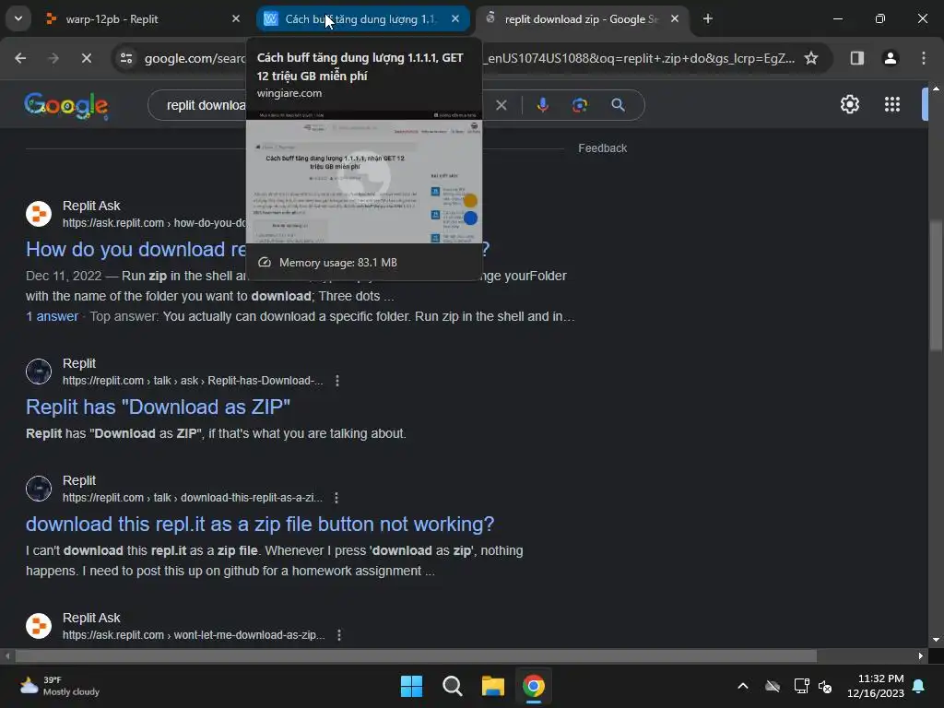Toggle the Chrome side panel
The height and width of the screenshot is (708, 944).
857,58
